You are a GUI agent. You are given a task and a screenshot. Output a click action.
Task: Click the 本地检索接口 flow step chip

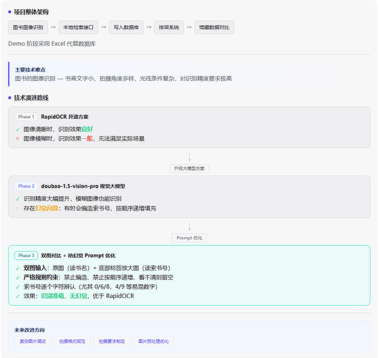pyautogui.click(x=78, y=27)
